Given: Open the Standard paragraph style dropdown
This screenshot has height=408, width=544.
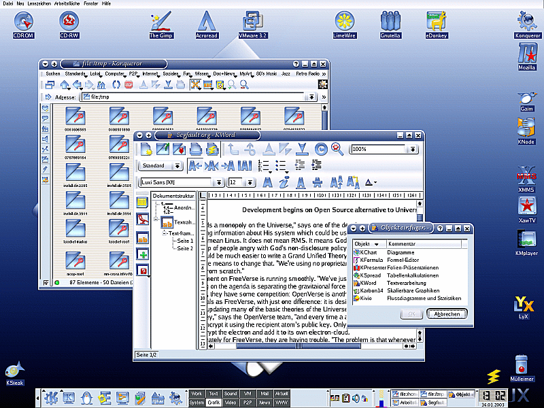Looking at the screenshot, I should [177, 166].
